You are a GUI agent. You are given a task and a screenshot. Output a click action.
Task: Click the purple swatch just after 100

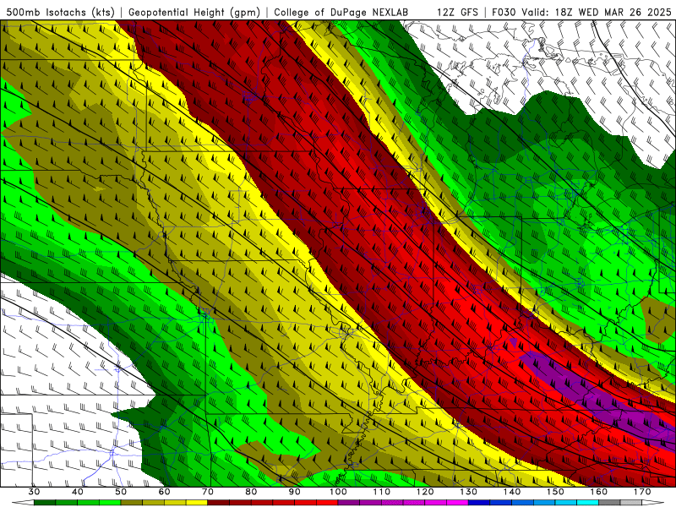pos(349,503)
